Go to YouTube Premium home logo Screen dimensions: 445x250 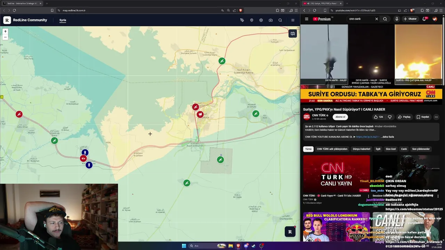322,19
